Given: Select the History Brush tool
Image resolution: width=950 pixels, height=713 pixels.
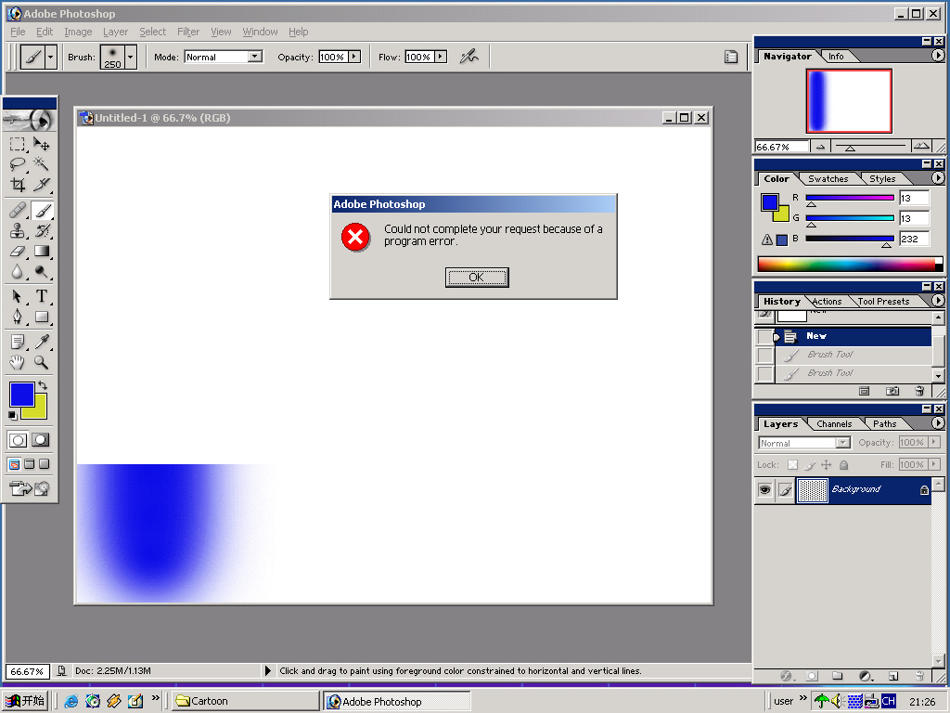Looking at the screenshot, I should [x=41, y=231].
